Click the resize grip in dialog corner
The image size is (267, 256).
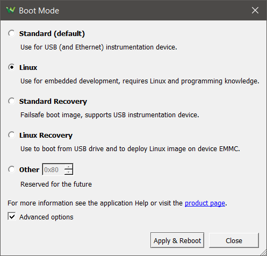[263, 252]
